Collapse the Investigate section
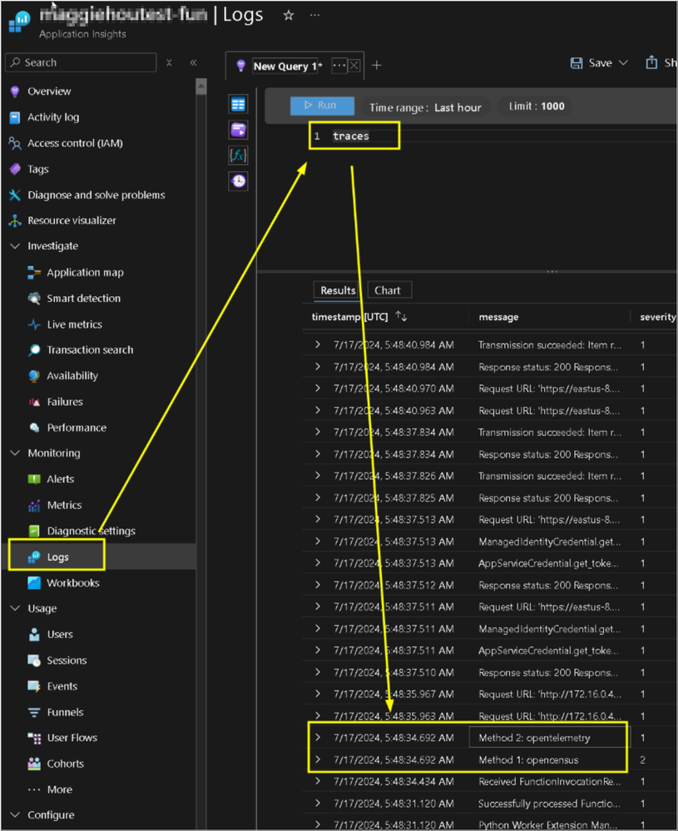The image size is (678, 831). coord(15,246)
